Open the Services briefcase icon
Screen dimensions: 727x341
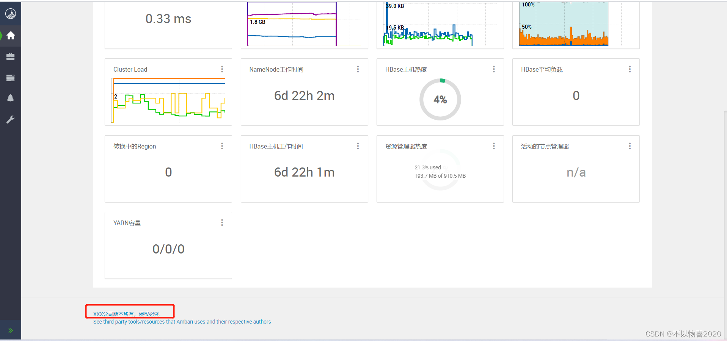[11, 56]
